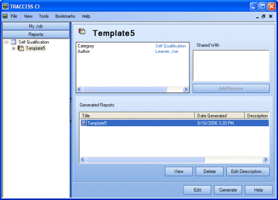The width and height of the screenshot is (278, 200).
Task: Expand the Template5 tree node
Action: click(x=13, y=48)
